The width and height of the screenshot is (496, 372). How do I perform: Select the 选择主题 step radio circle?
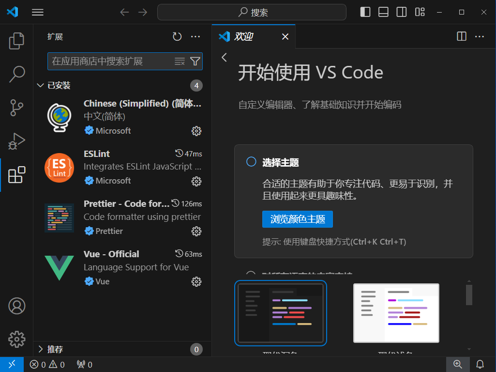(x=251, y=162)
